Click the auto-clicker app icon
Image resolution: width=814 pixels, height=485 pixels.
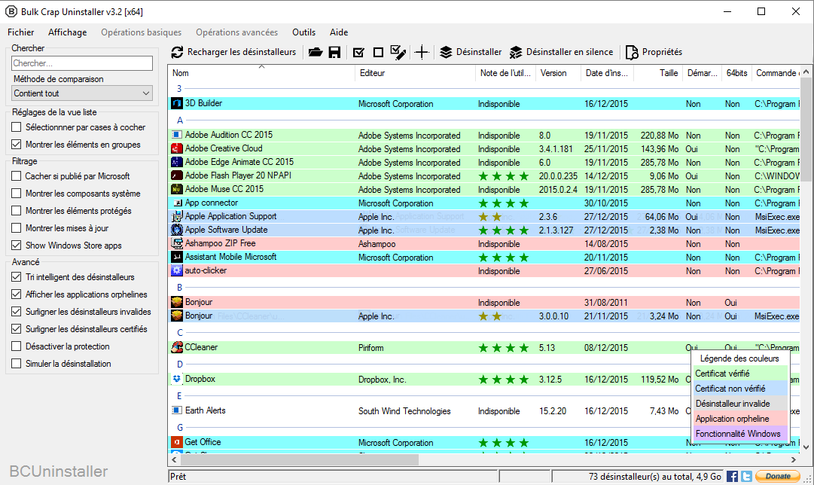[x=177, y=270]
